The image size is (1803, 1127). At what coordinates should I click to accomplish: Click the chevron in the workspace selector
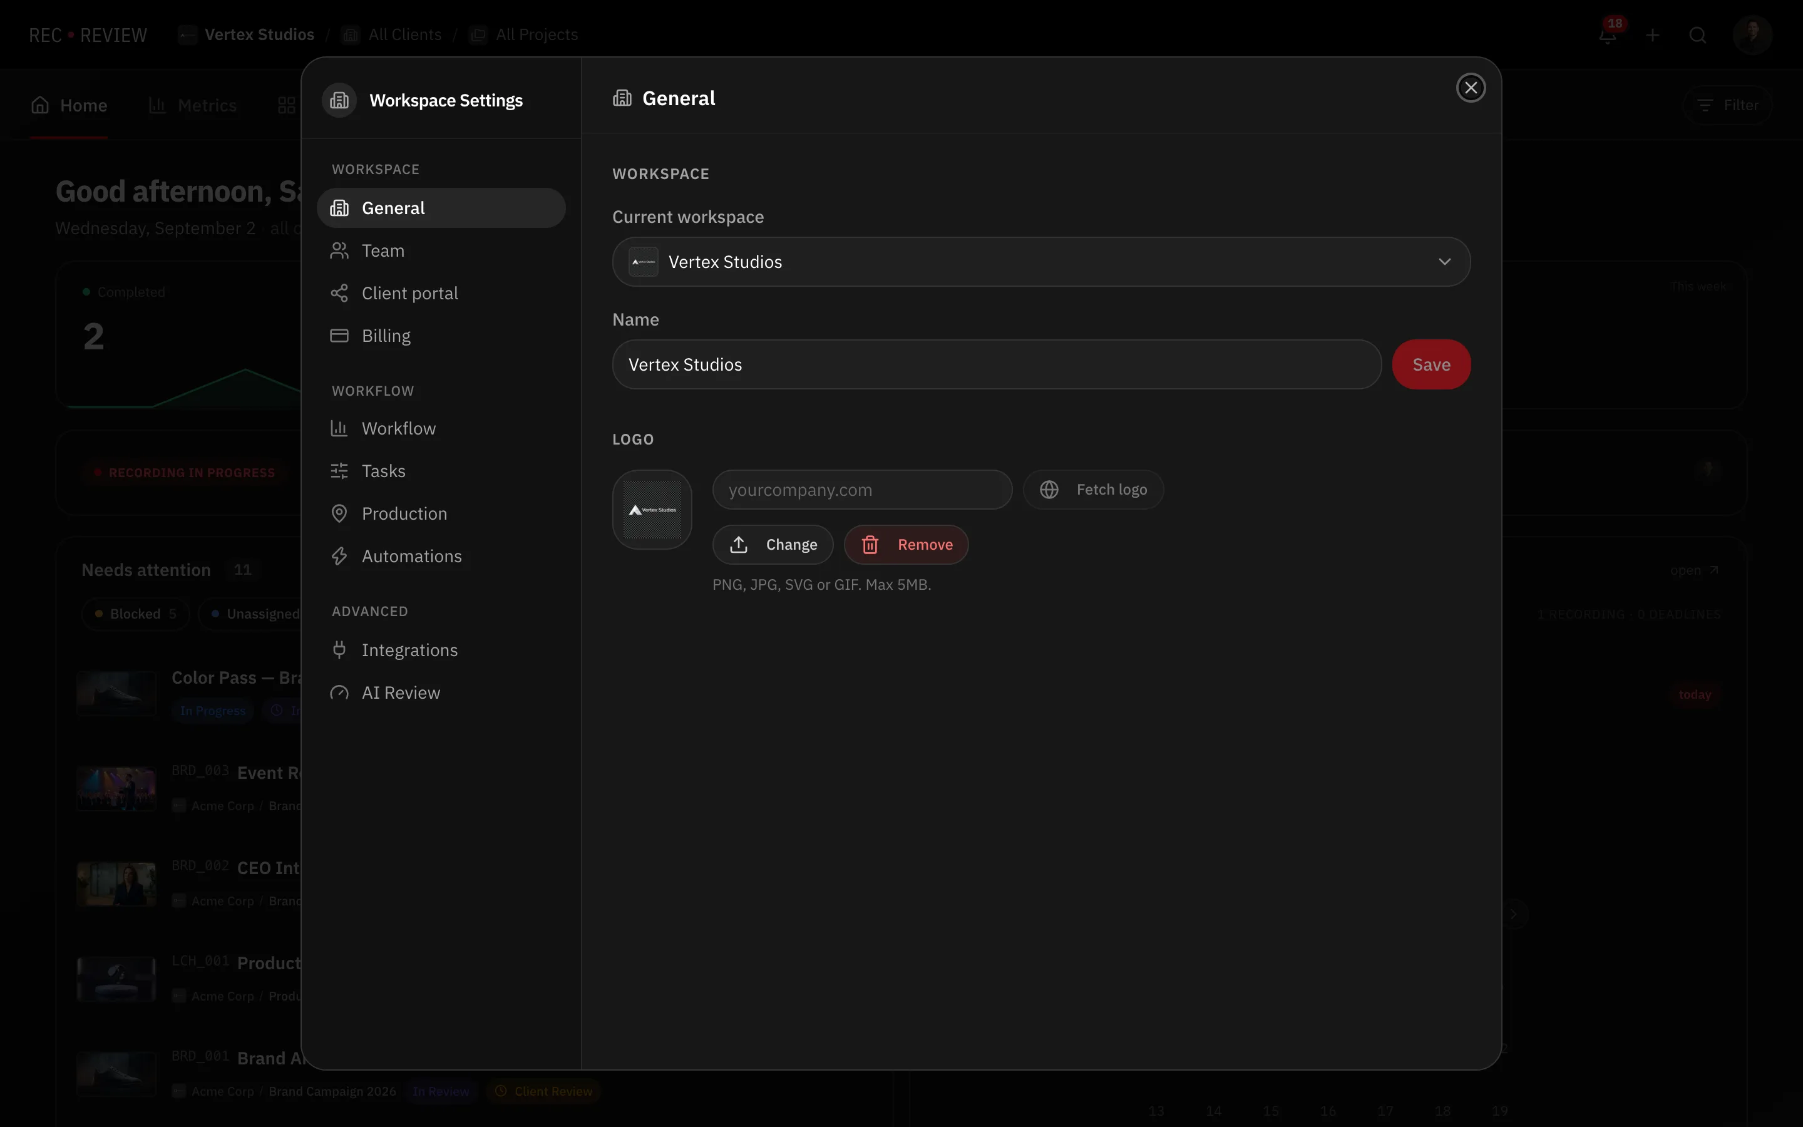1444,262
